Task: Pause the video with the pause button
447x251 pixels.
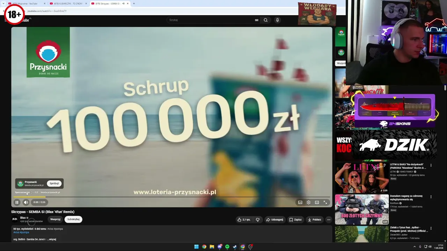Action: pos(17,202)
